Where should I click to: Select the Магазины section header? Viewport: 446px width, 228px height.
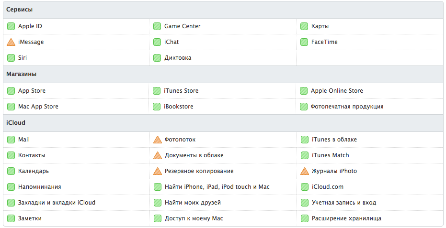pos(22,74)
